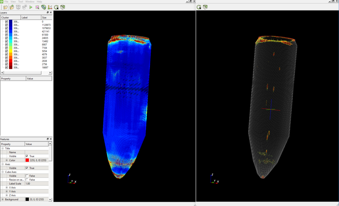This screenshot has width=339, height=206.
Task: Sort layers by the Size column header
Action: pyautogui.click(x=46, y=18)
